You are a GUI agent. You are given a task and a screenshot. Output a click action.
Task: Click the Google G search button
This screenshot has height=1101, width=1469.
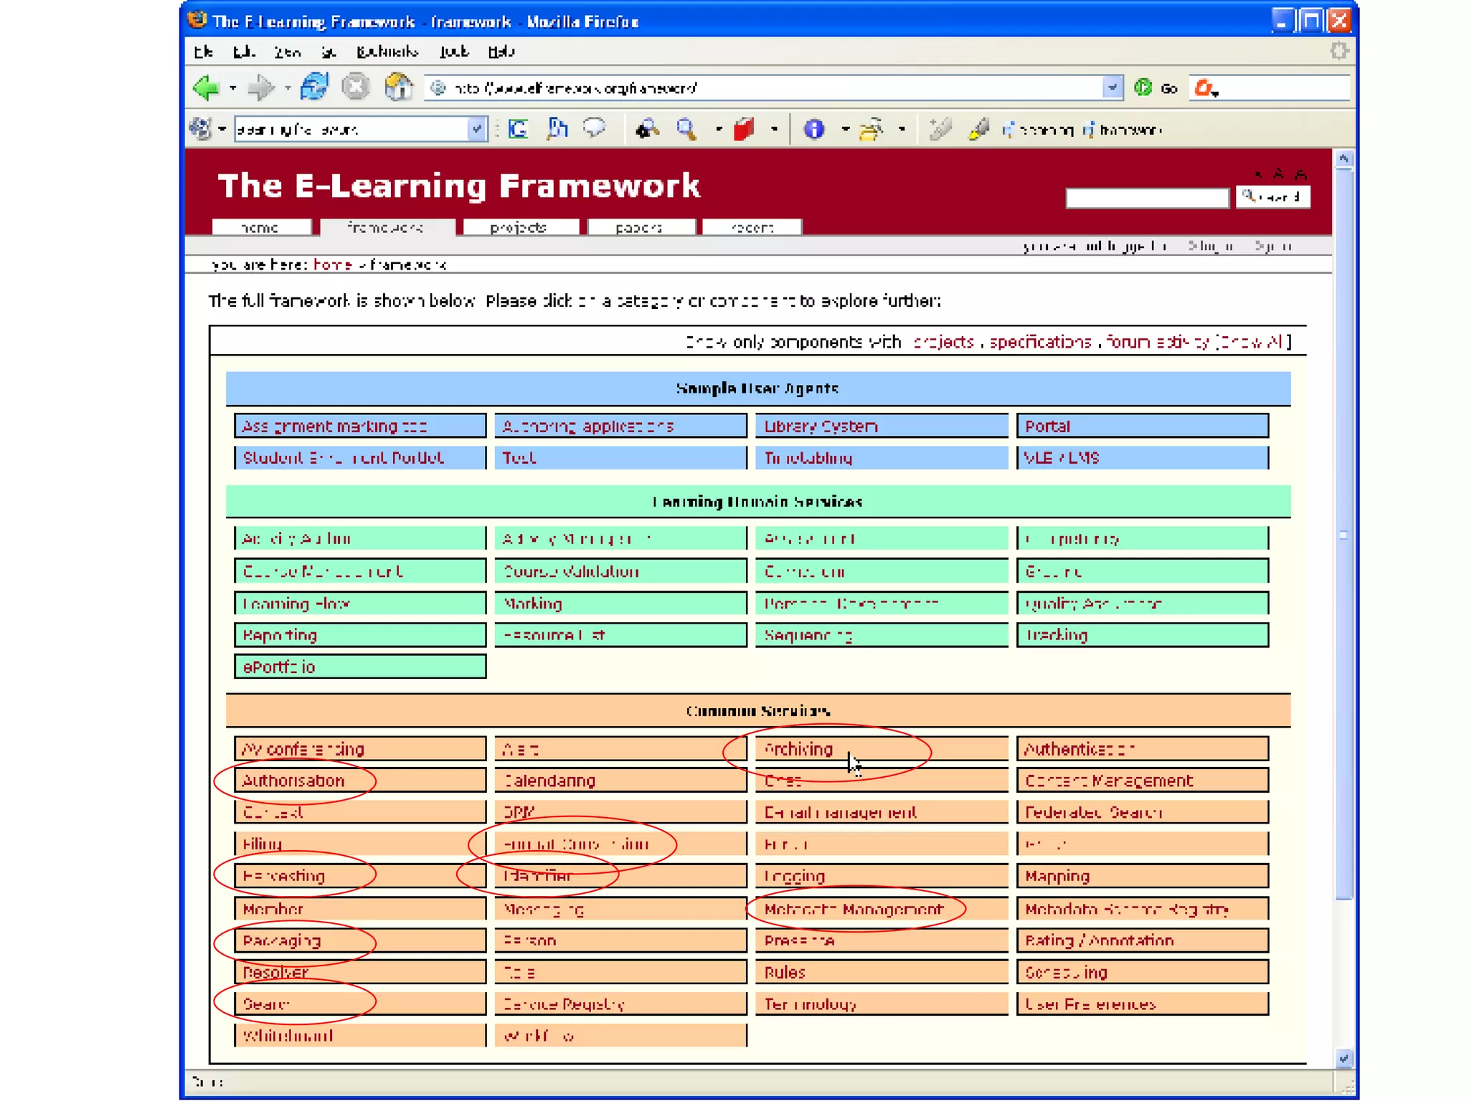point(518,129)
